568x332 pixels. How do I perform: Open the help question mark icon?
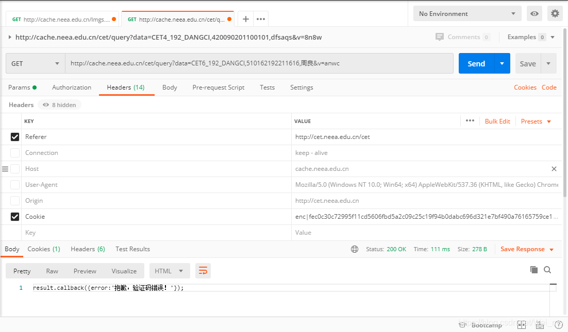(559, 325)
